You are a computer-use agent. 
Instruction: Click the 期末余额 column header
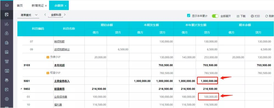pos(245,25)
